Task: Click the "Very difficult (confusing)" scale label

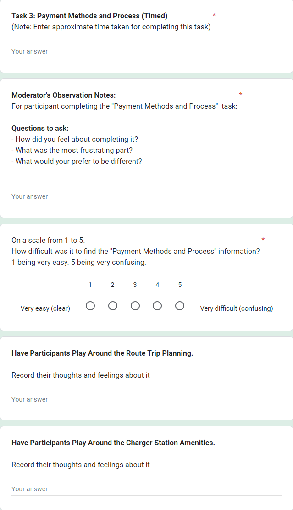Action: (x=236, y=308)
